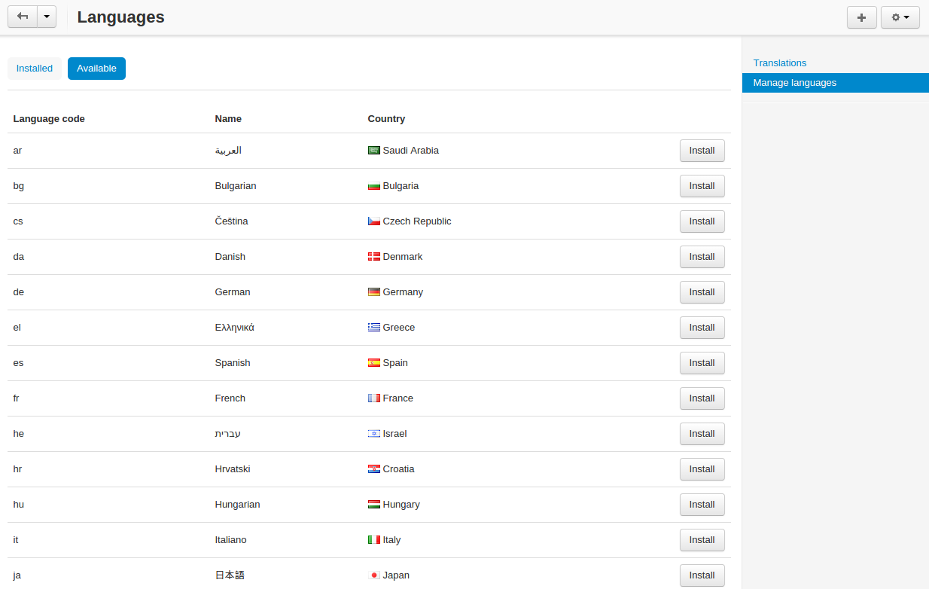929x589 pixels.
Task: Click the Saudi Arabia flag icon
Action: coord(374,151)
